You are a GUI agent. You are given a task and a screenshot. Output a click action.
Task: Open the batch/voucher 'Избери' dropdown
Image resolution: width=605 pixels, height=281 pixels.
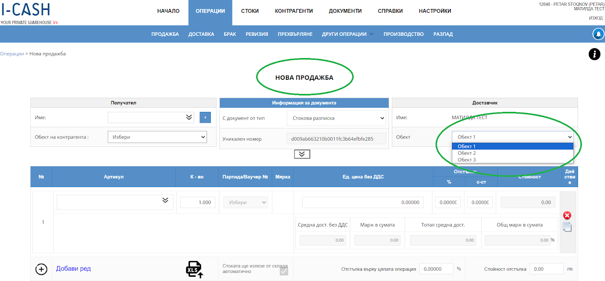246,202
